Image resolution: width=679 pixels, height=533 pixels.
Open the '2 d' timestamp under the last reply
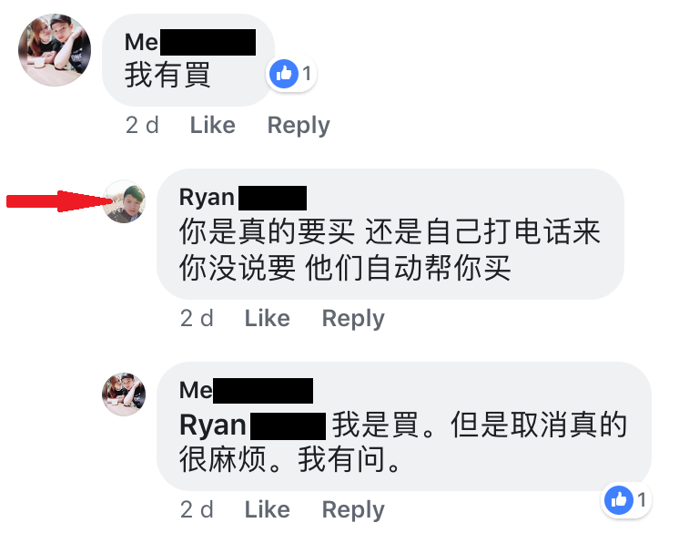[x=197, y=509]
